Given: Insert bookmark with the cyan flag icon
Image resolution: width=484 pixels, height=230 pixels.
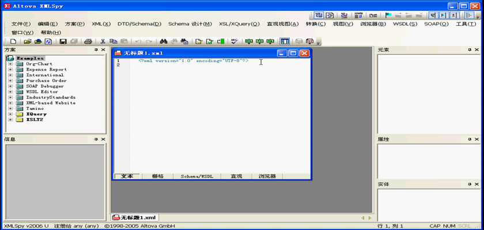Looking at the screenshot, I should (x=388, y=15).
